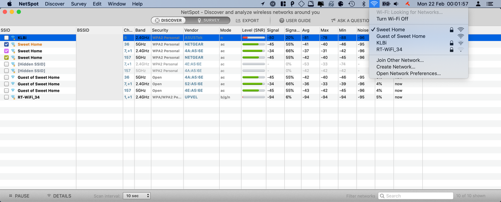Screen dimensions: 501x202
Task: Click the battery status icon
Action: (x=386, y=4)
